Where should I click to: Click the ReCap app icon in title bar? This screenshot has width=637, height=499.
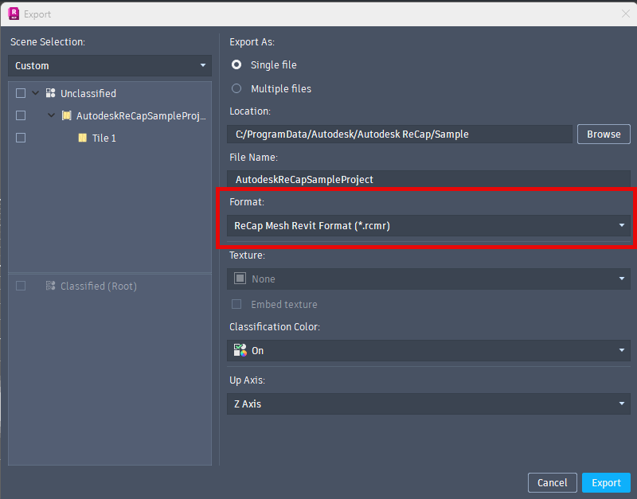tap(14, 14)
